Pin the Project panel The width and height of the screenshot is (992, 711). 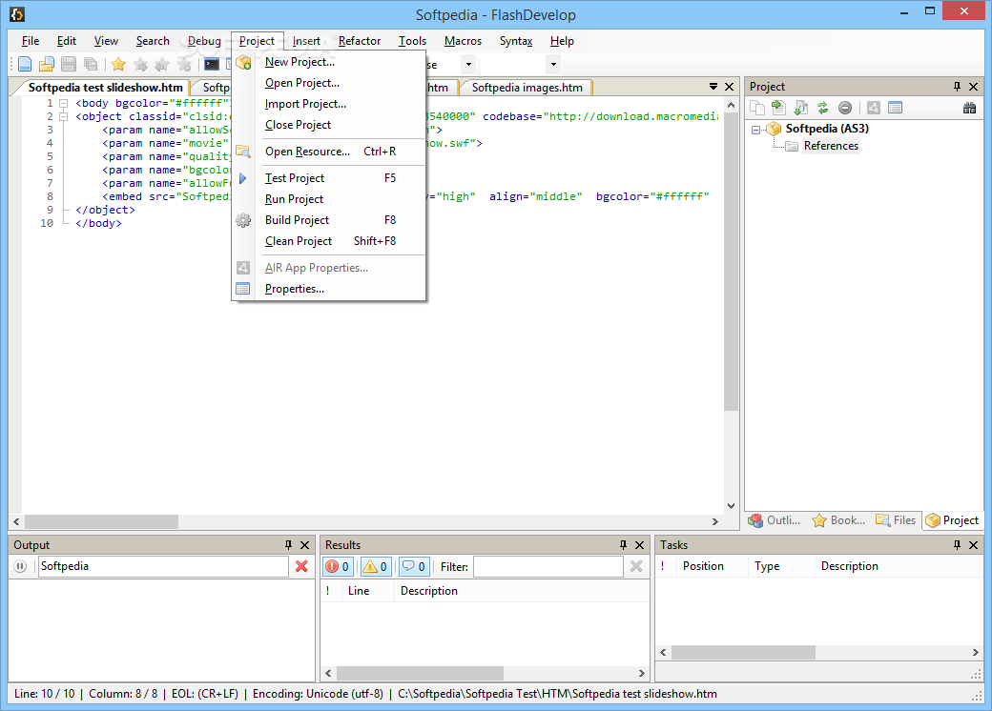[x=957, y=87]
